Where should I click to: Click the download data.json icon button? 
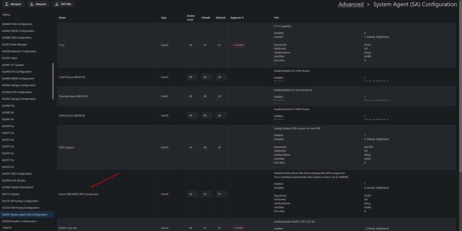(x=38, y=4)
